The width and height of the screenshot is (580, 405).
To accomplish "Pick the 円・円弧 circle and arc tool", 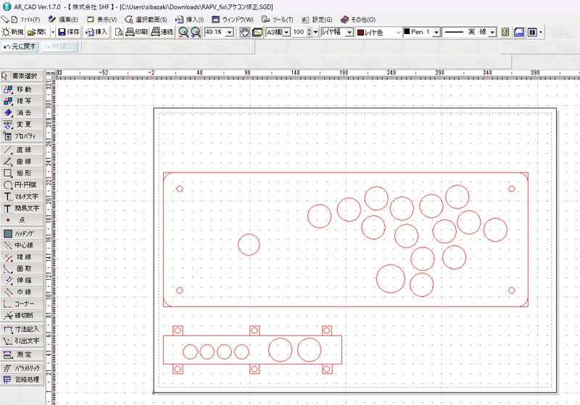I will tap(22, 185).
